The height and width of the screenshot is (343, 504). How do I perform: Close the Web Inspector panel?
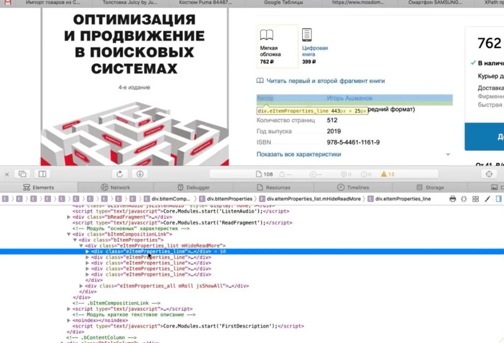(x=7, y=174)
